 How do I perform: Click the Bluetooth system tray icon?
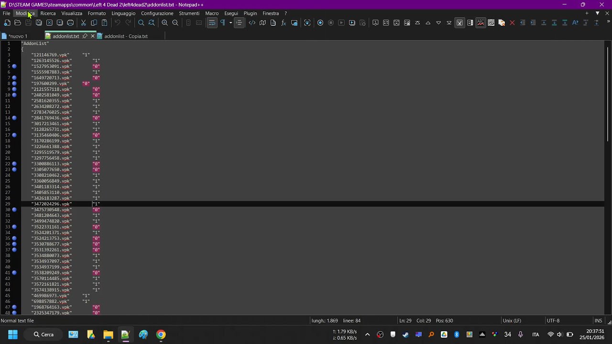[x=457, y=334]
